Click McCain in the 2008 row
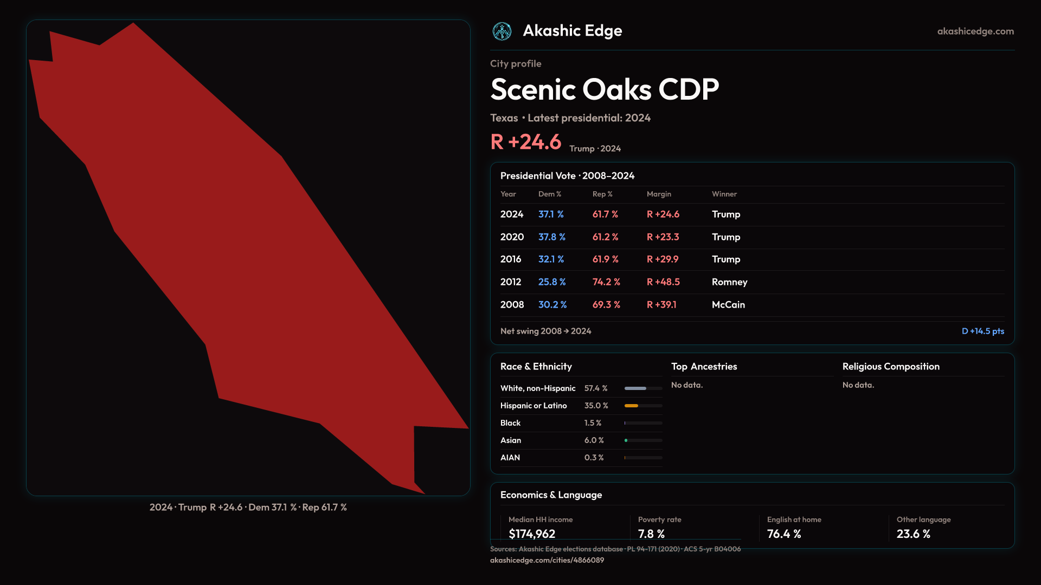Image resolution: width=1041 pixels, height=585 pixels. point(728,305)
